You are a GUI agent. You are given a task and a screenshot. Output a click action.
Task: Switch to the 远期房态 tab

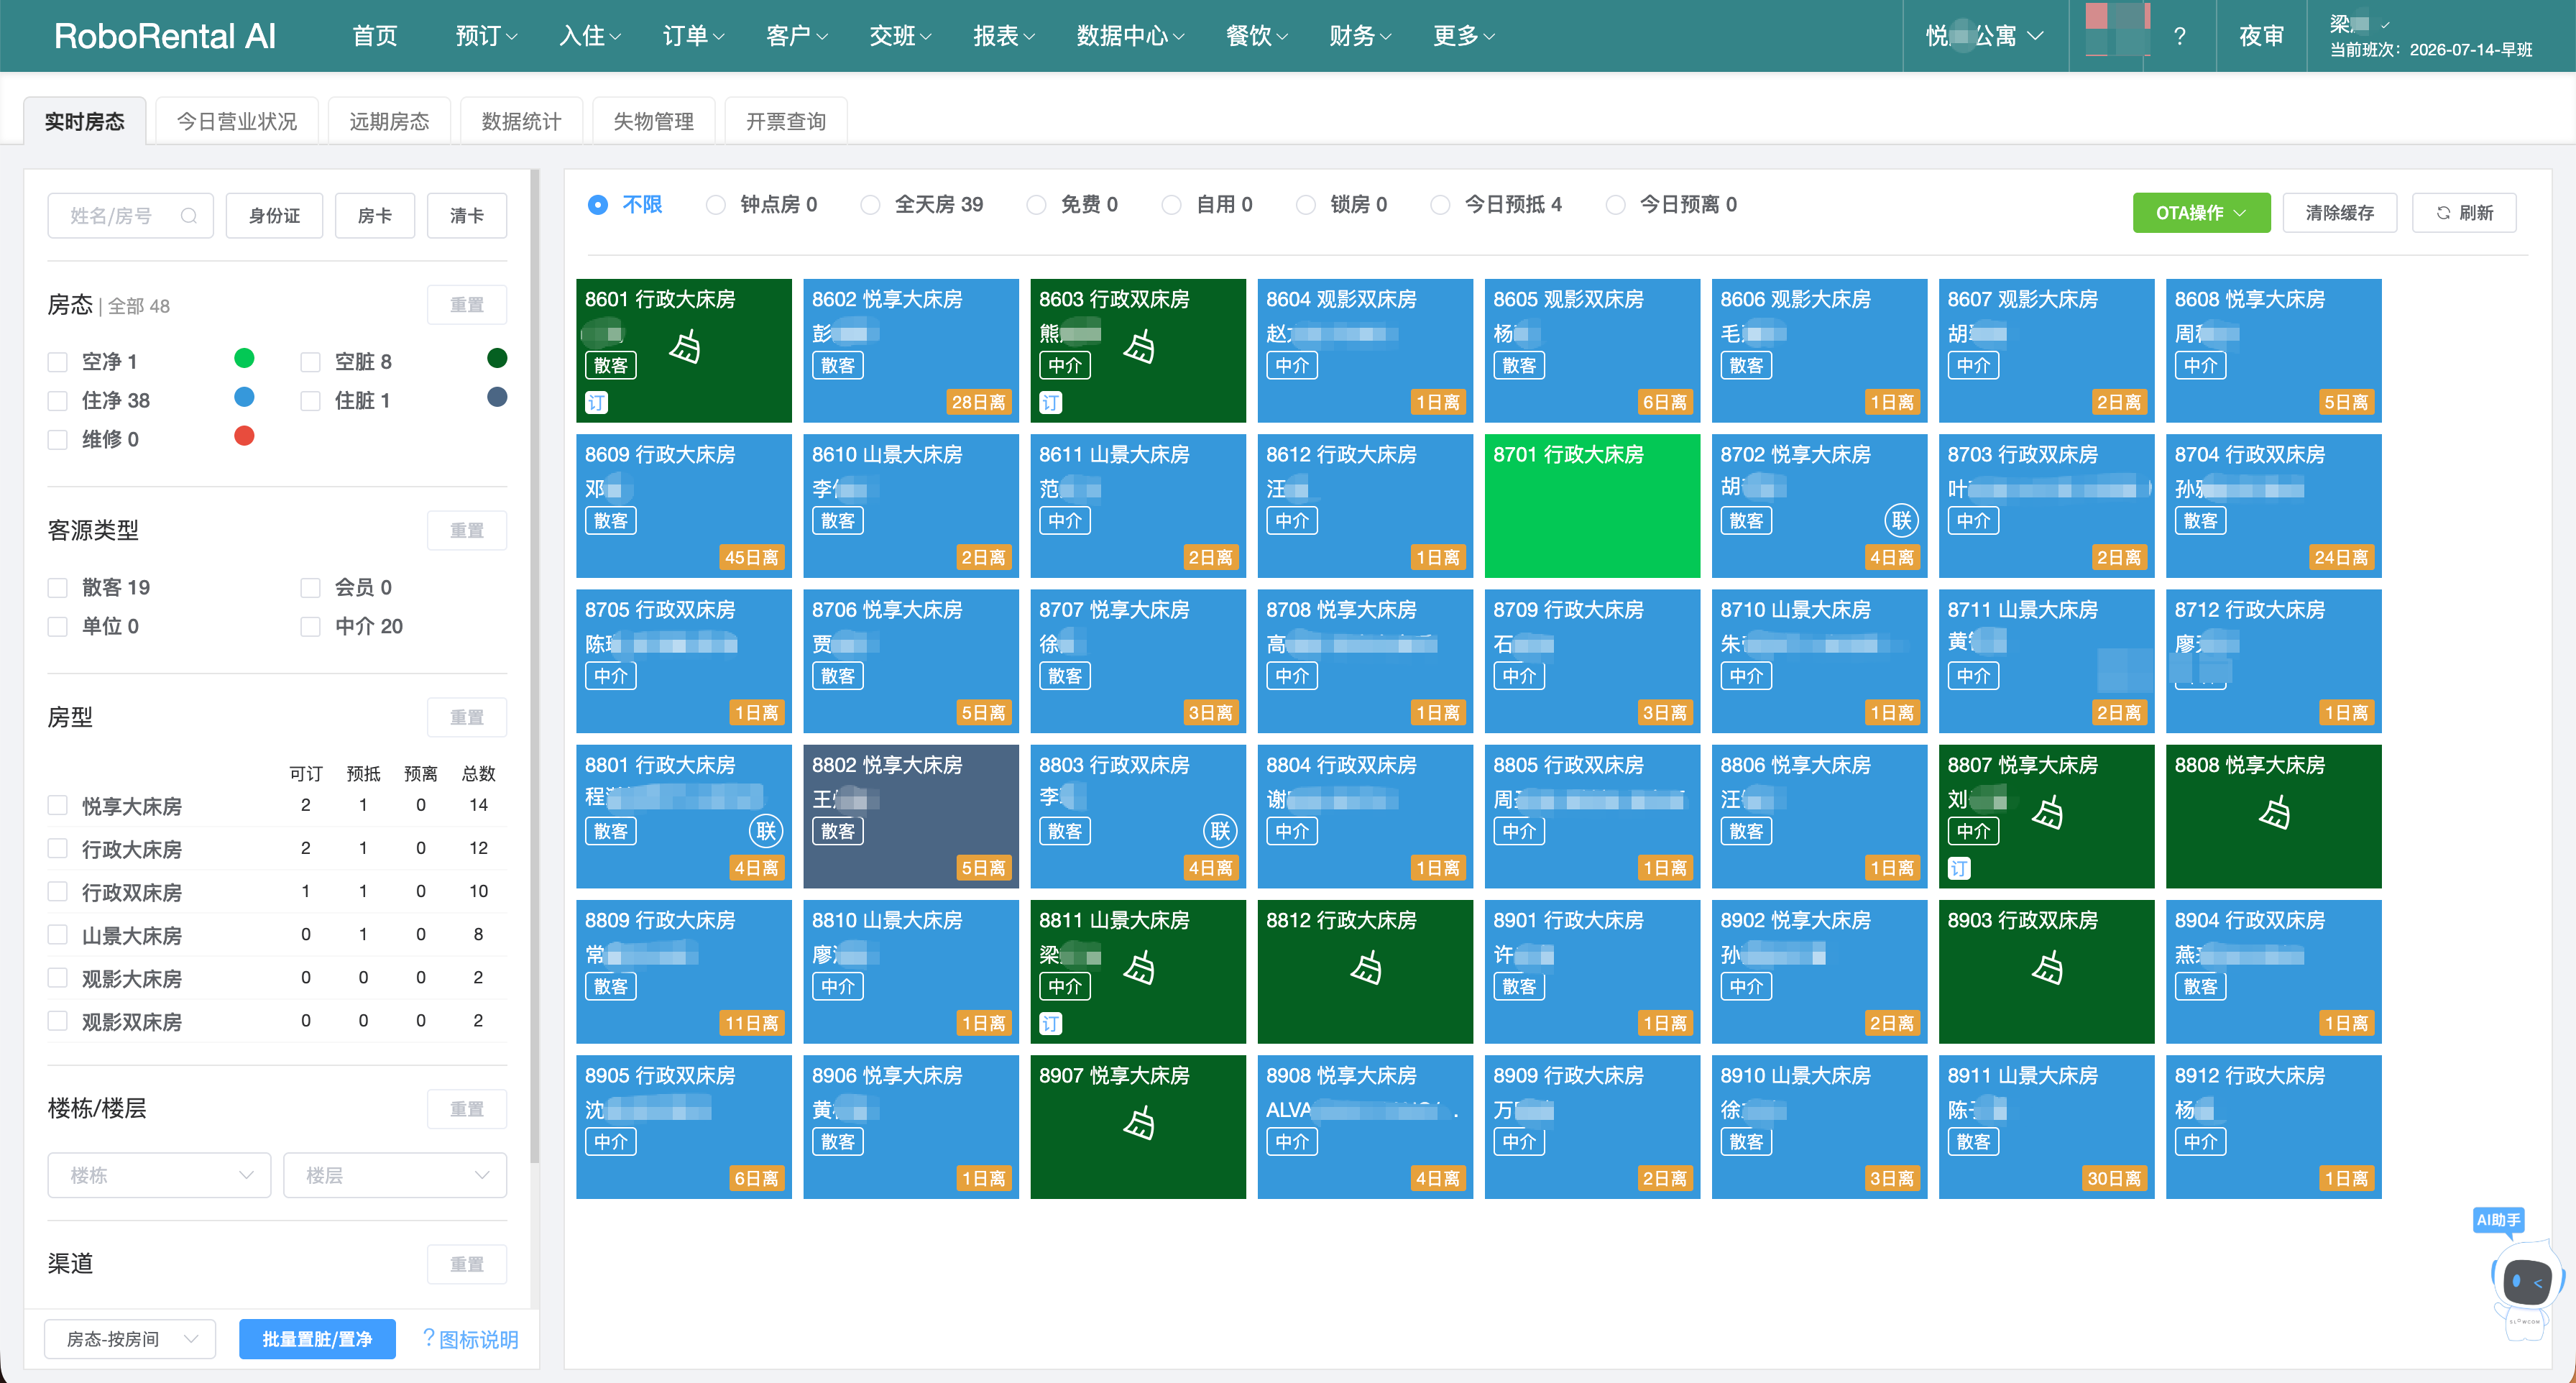pos(389,121)
